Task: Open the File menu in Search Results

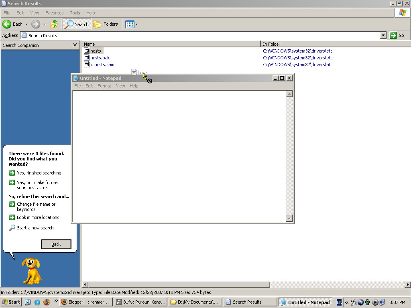Action: pyautogui.click(x=7, y=13)
